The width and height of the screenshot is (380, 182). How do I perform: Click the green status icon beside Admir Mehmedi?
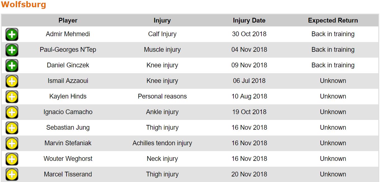click(x=12, y=35)
